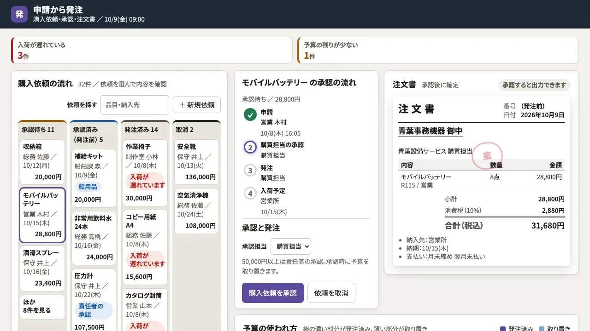Show the ほか 8件を見る card

tap(42, 307)
